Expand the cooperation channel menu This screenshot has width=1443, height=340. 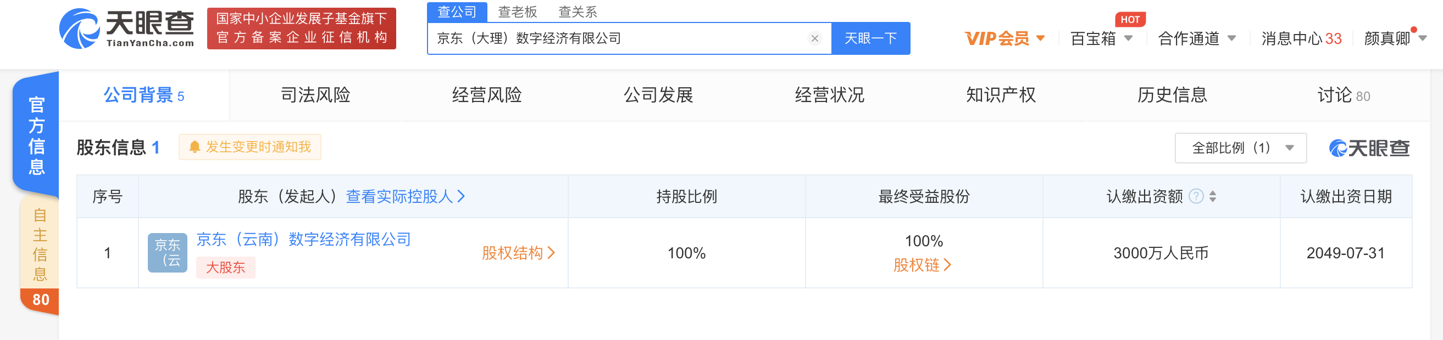click(x=1196, y=38)
